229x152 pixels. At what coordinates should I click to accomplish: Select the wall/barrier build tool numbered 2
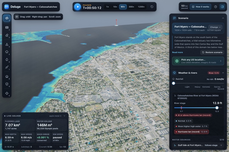coord(7,27)
